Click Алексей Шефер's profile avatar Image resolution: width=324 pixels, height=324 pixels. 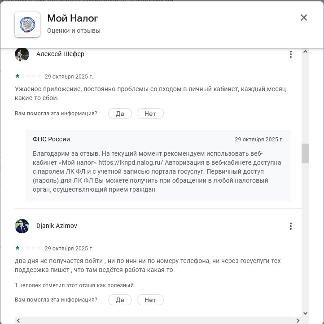(22, 54)
